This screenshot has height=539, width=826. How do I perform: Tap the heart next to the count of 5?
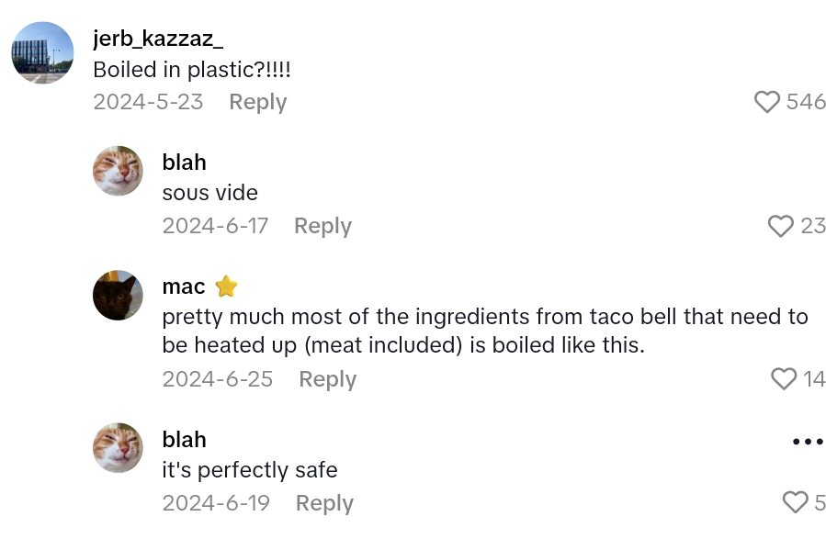(x=795, y=502)
